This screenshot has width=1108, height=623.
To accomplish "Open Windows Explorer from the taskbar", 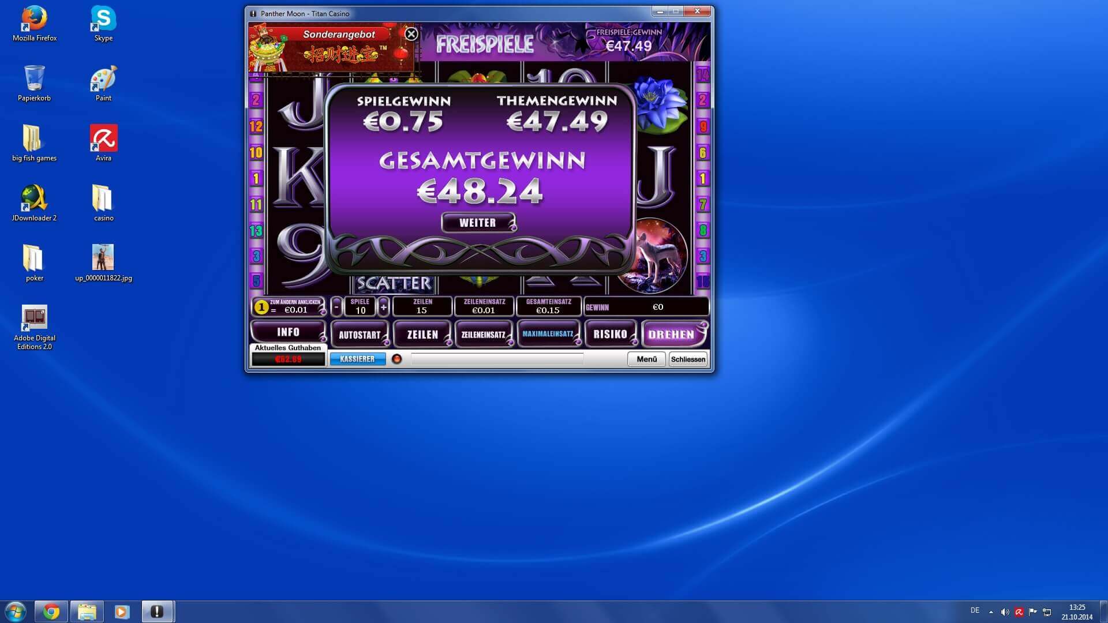I will pos(87,611).
